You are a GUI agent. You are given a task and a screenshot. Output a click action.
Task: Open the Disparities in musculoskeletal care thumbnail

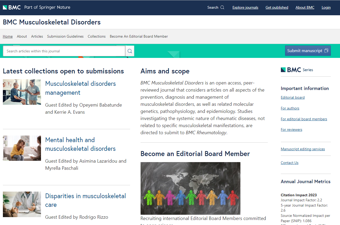pos(22,204)
